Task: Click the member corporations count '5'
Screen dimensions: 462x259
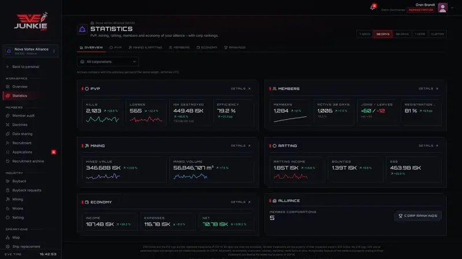Action: click(272, 218)
